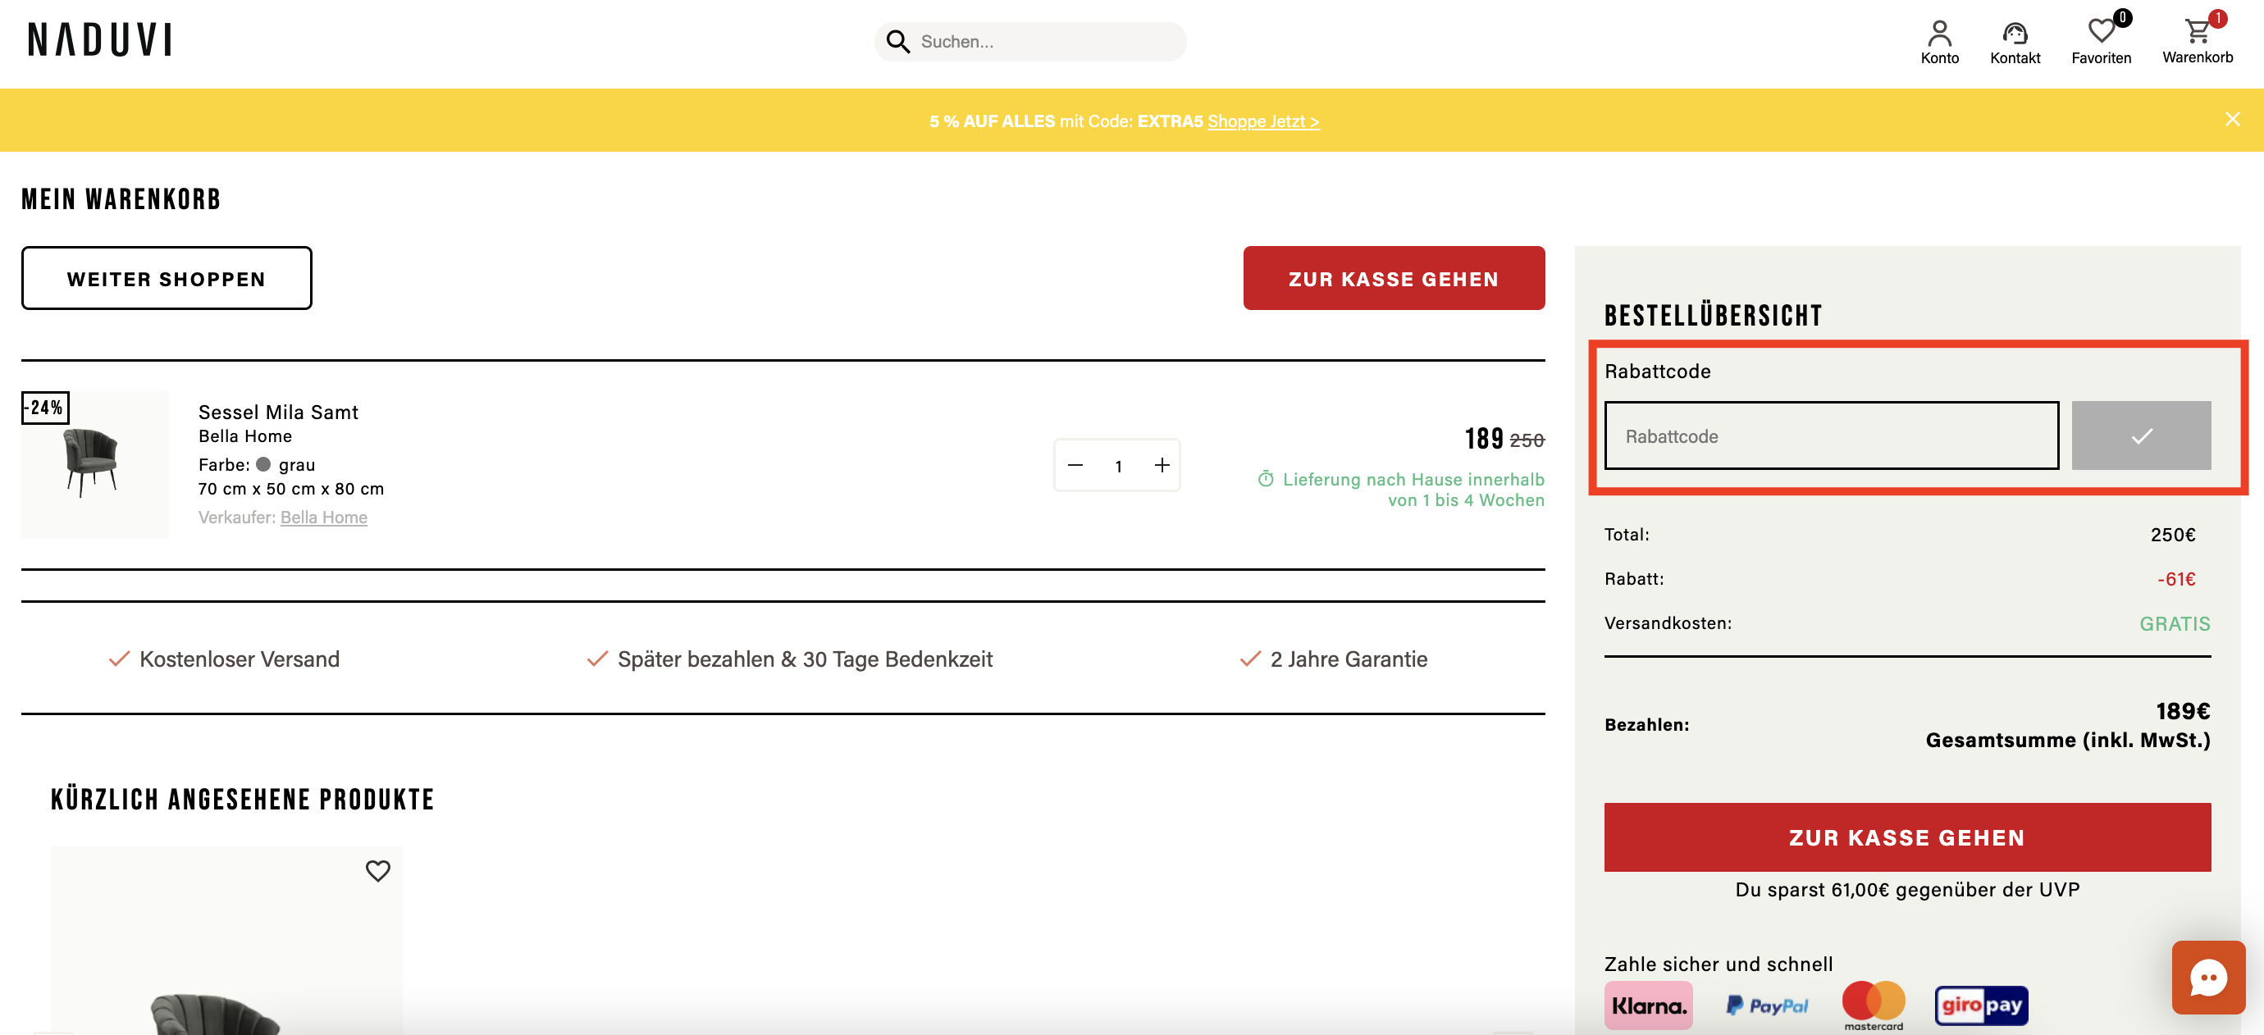Click Du sparst 61,00€ gegenüber der UVP
Image resolution: width=2264 pixels, height=1035 pixels.
pyautogui.click(x=1907, y=889)
